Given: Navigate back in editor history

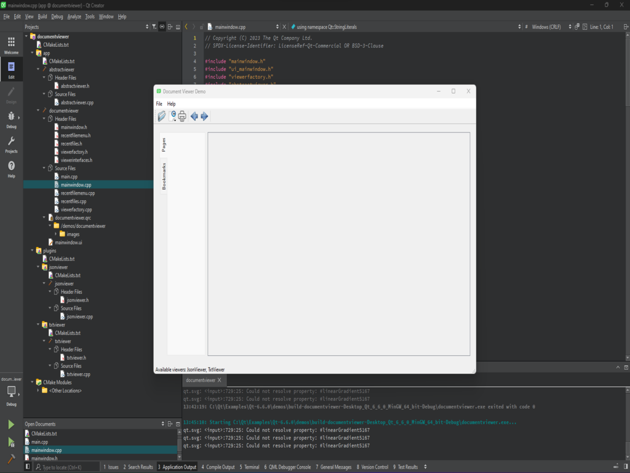Looking at the screenshot, I should pos(186,26).
